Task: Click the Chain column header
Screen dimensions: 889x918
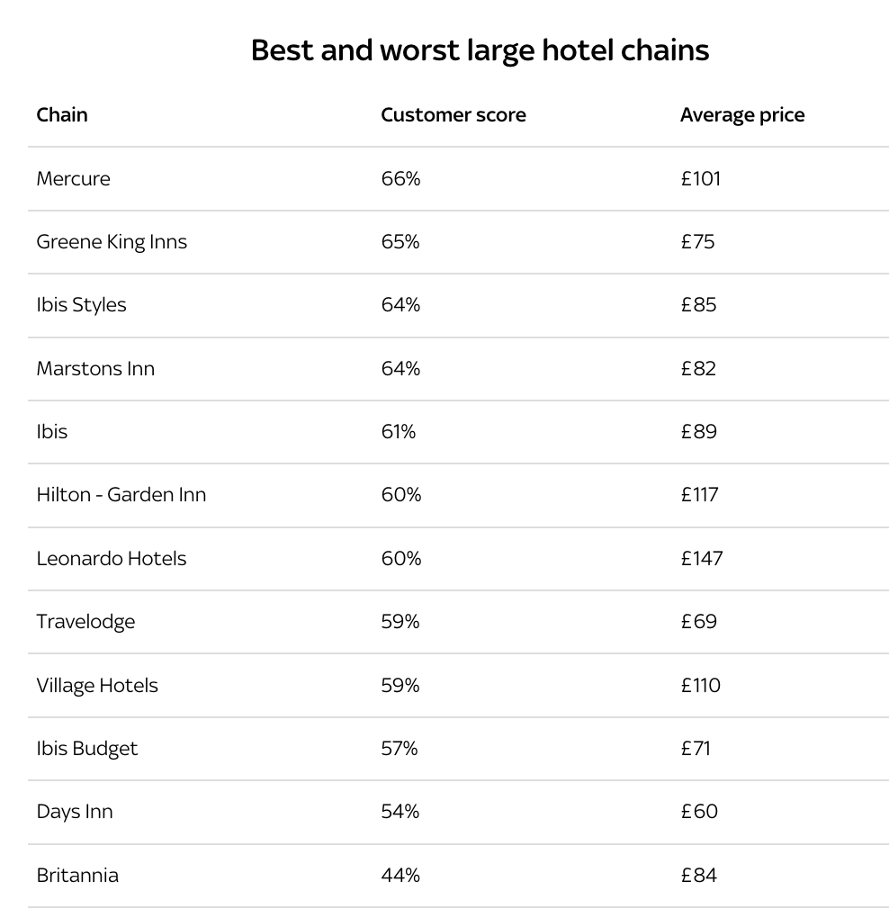Action: coord(62,115)
